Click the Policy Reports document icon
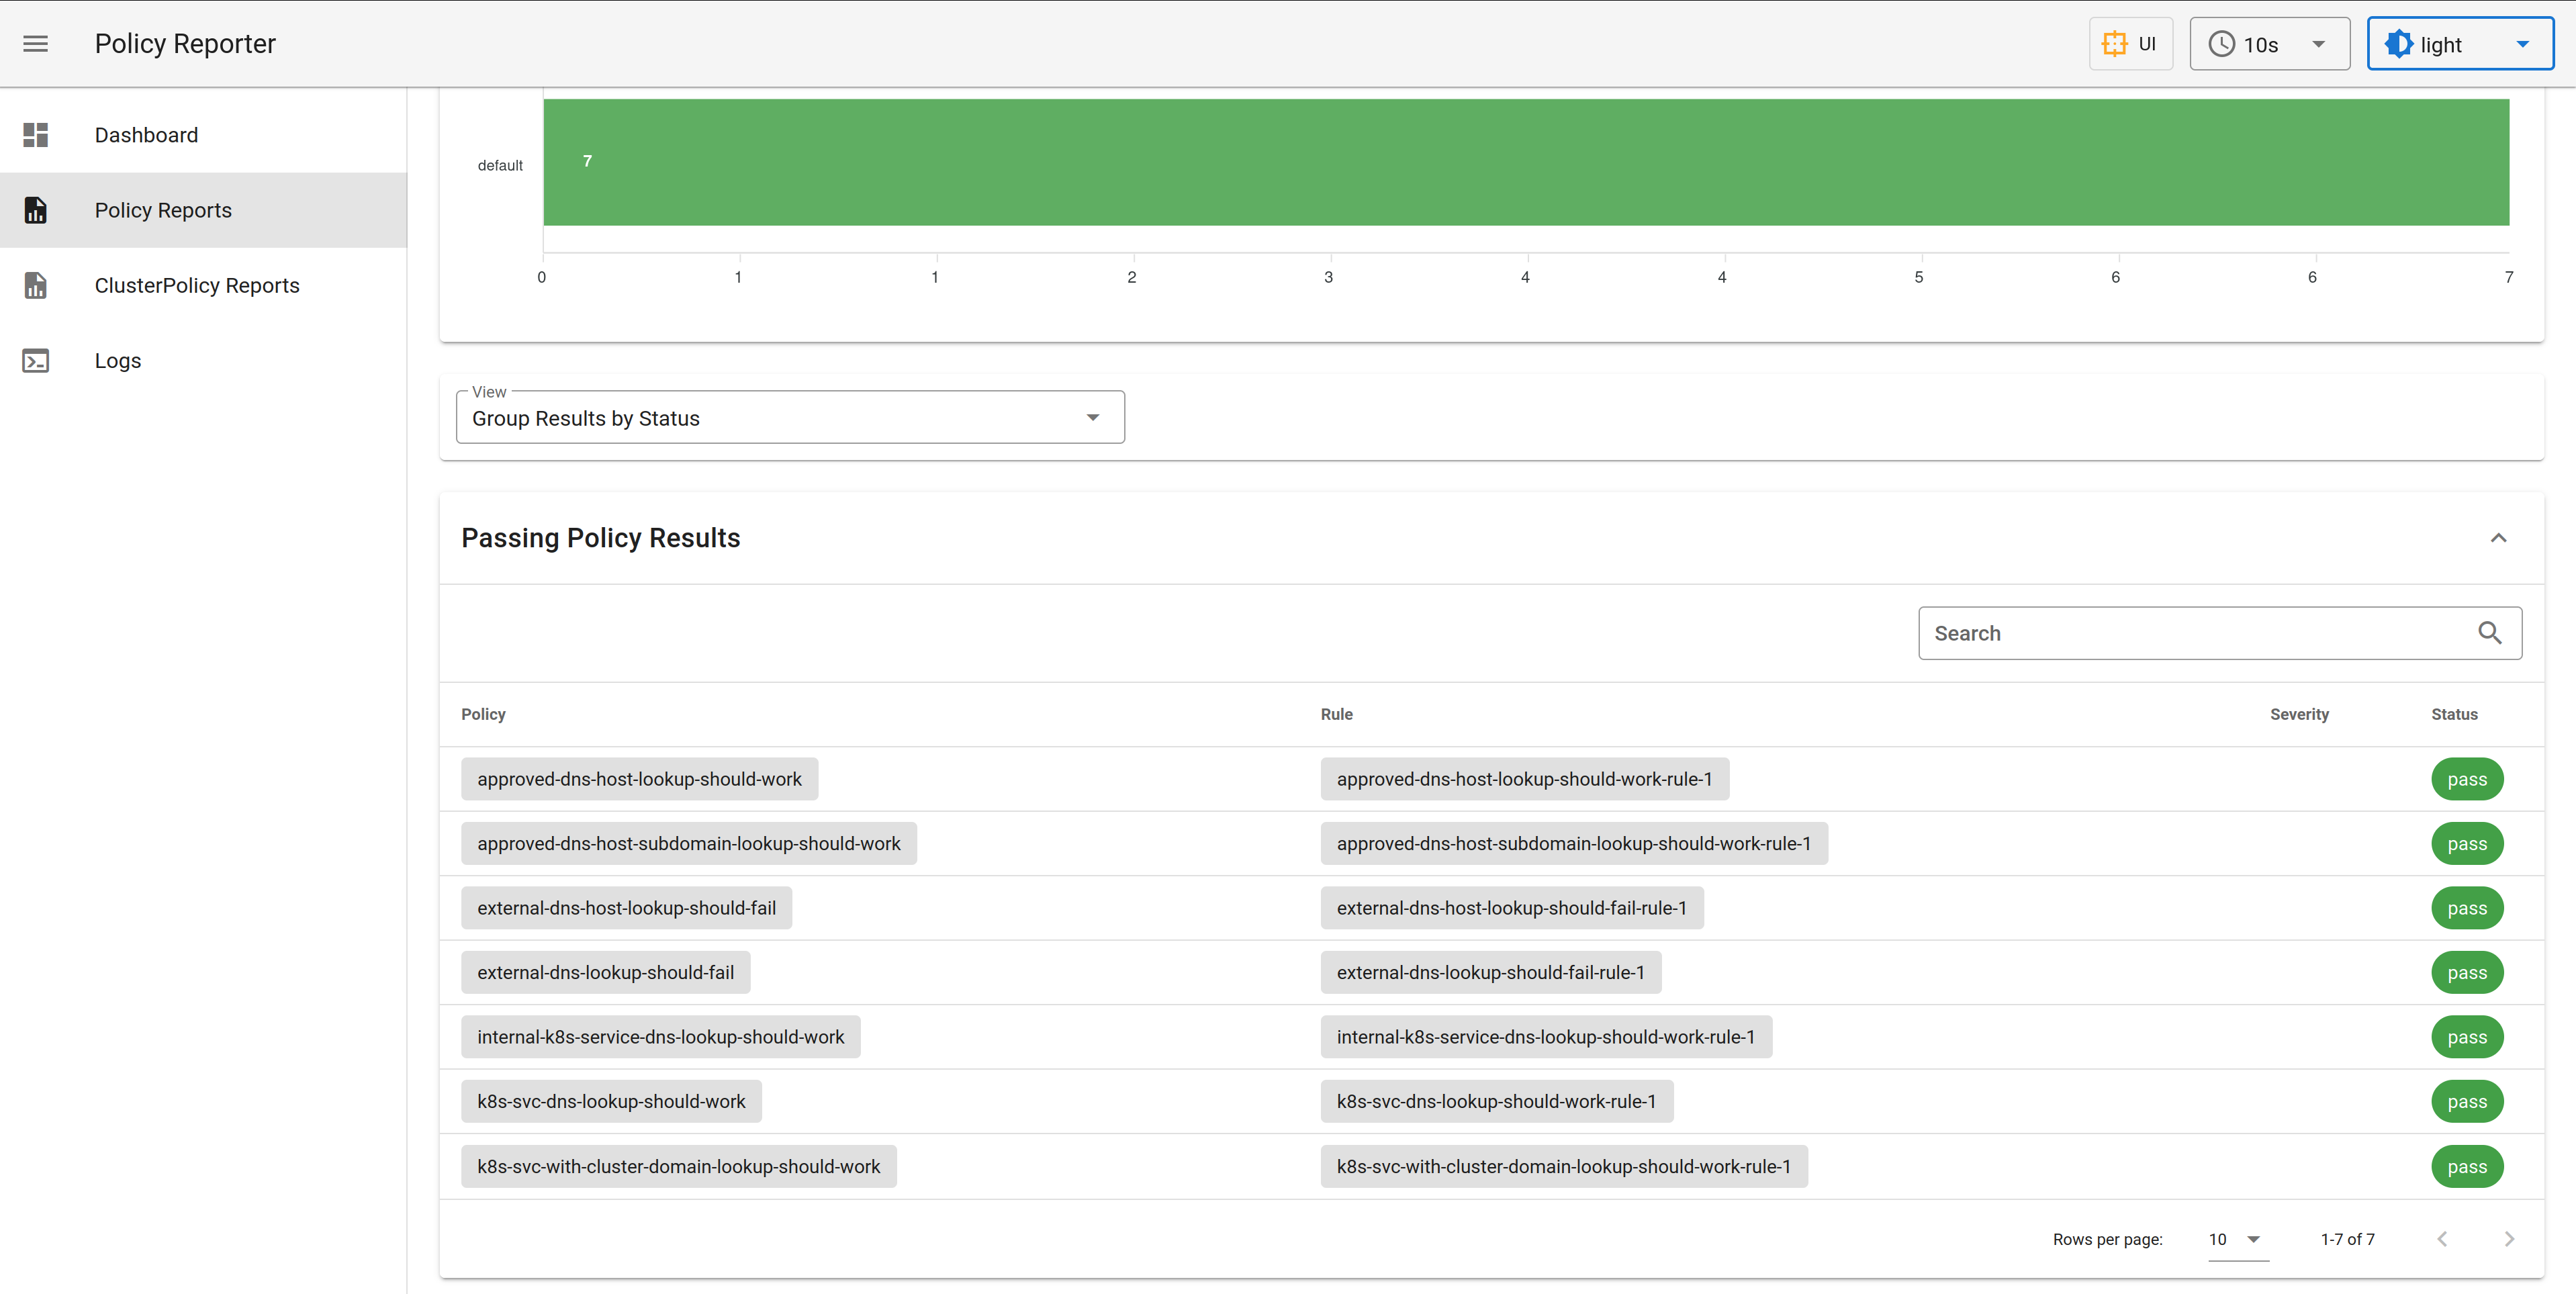Image resolution: width=2576 pixels, height=1294 pixels. [x=36, y=210]
